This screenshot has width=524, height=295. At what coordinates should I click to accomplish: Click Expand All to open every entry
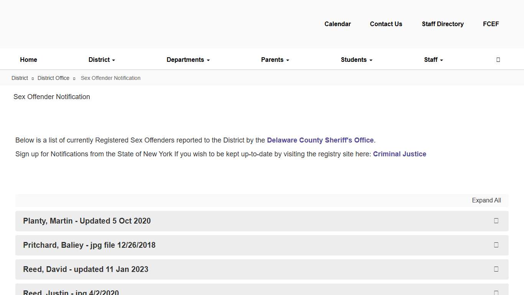pos(486,200)
